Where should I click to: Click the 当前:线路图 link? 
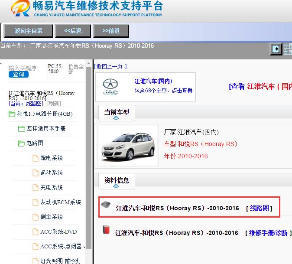[x=26, y=104]
